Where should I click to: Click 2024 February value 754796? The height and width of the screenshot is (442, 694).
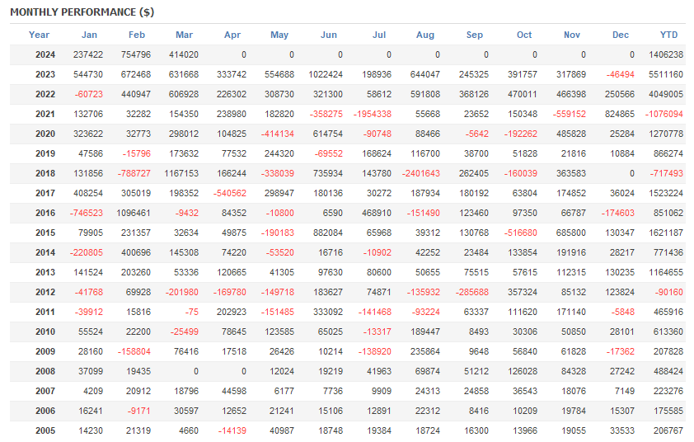point(136,55)
